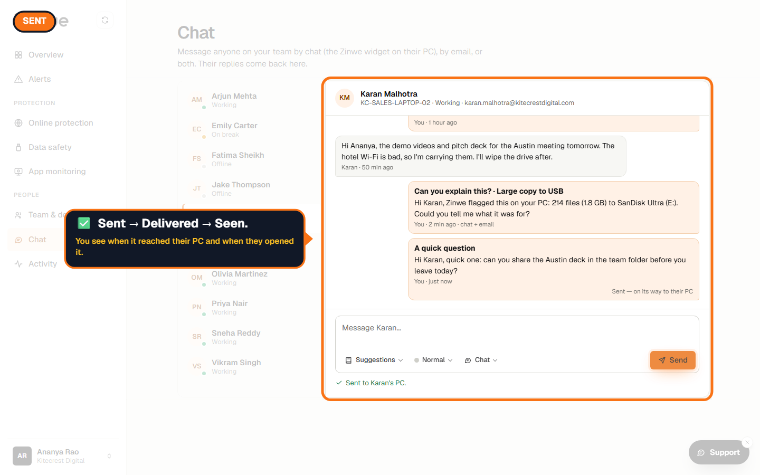
Task: Click 'Sent — on its way to their PC' status
Action: 652,291
